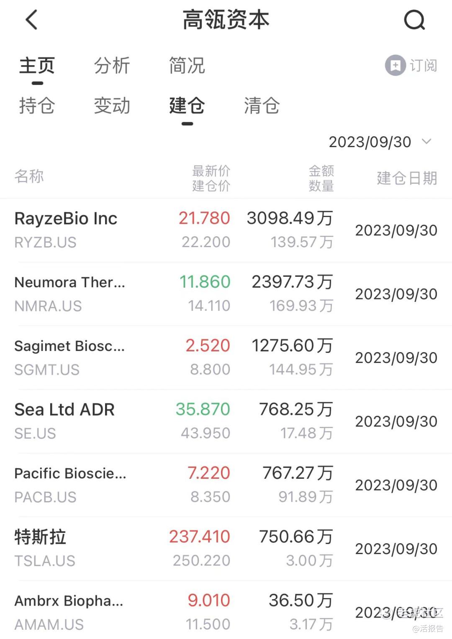Switch to the 持仓 sub-tab
Screen dimensions: 452x639
pyautogui.click(x=37, y=105)
